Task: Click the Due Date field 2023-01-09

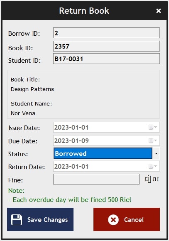Action: 106,140
